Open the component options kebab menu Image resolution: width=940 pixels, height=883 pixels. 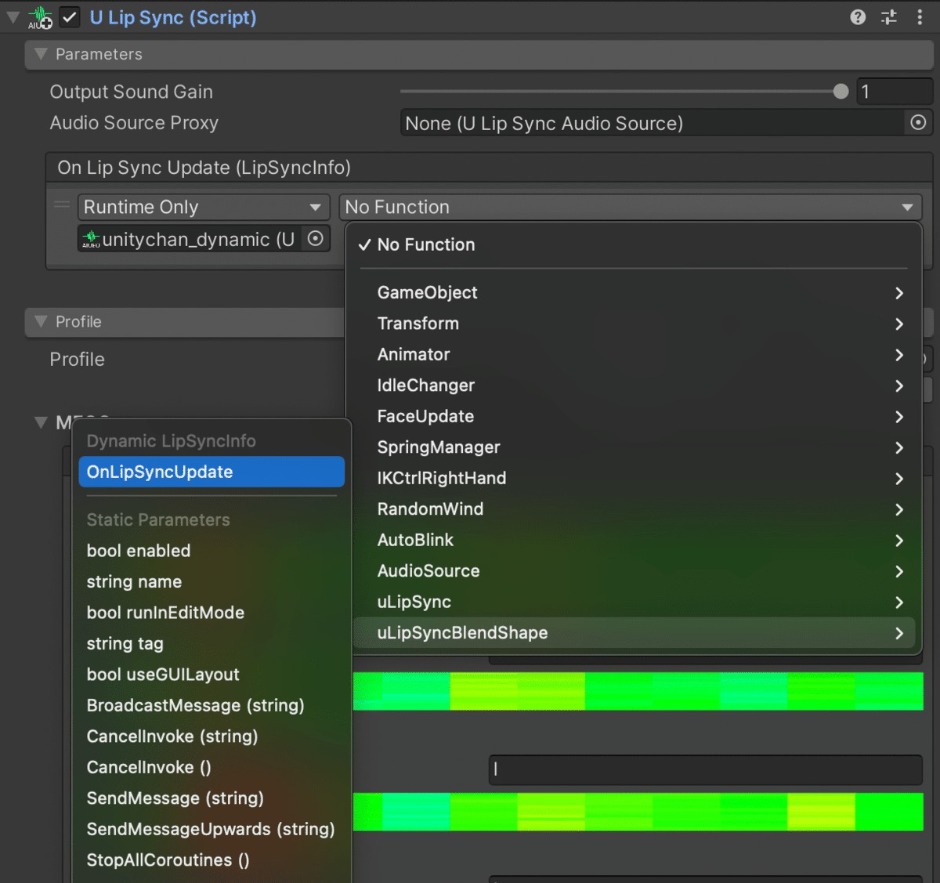tap(920, 17)
